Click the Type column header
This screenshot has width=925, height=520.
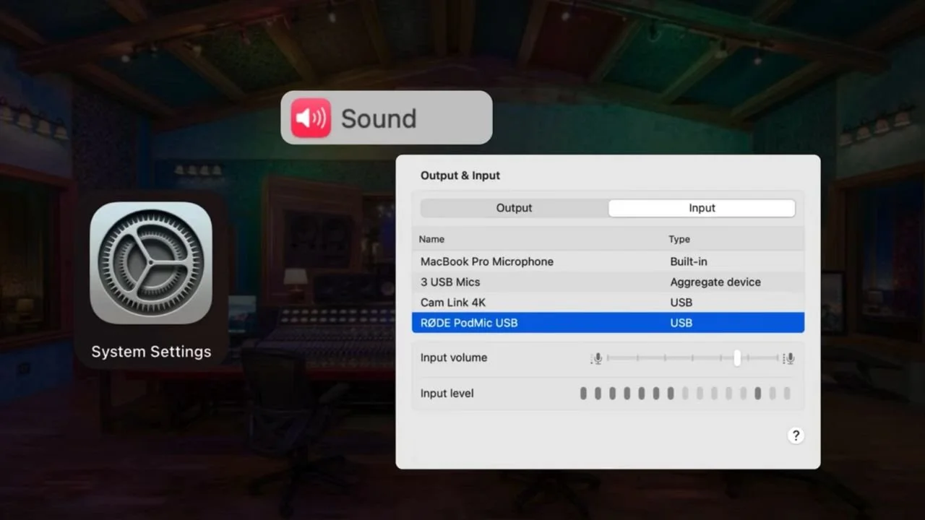(679, 239)
